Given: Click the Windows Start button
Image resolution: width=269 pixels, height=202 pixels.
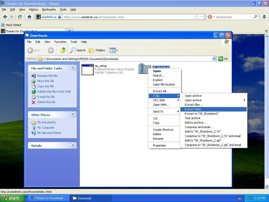Looking at the screenshot, I should [x=12, y=198].
